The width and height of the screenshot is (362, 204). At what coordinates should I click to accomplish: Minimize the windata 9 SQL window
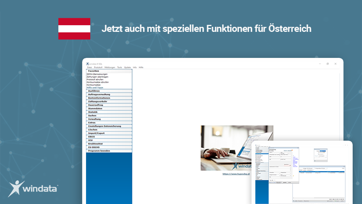tap(320, 64)
